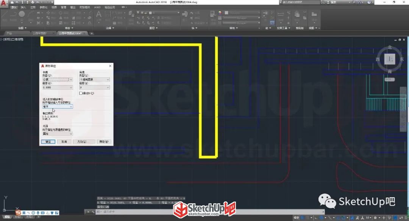Click the Open file quick-access icon
409x221 pixels.
17,2
